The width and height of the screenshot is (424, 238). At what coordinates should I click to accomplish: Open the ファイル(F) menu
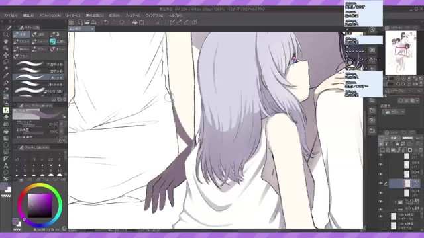coord(11,15)
